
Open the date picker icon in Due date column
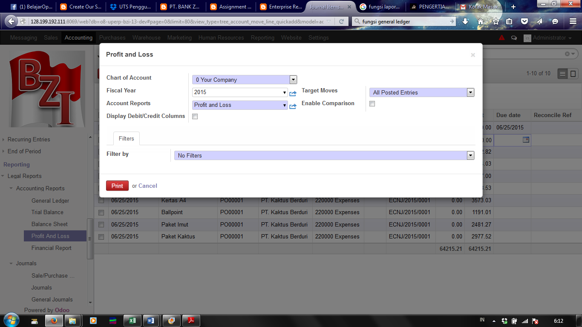tap(527, 140)
